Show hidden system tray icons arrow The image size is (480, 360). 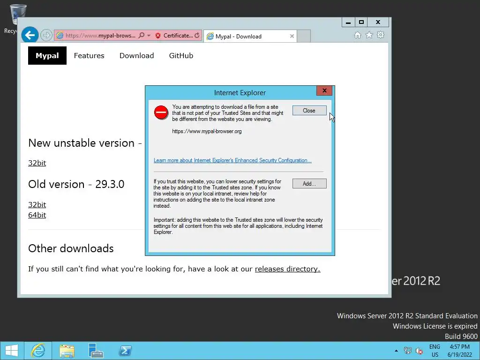click(396, 351)
